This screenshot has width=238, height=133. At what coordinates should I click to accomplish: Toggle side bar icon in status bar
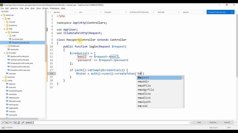click(x=3, y=127)
